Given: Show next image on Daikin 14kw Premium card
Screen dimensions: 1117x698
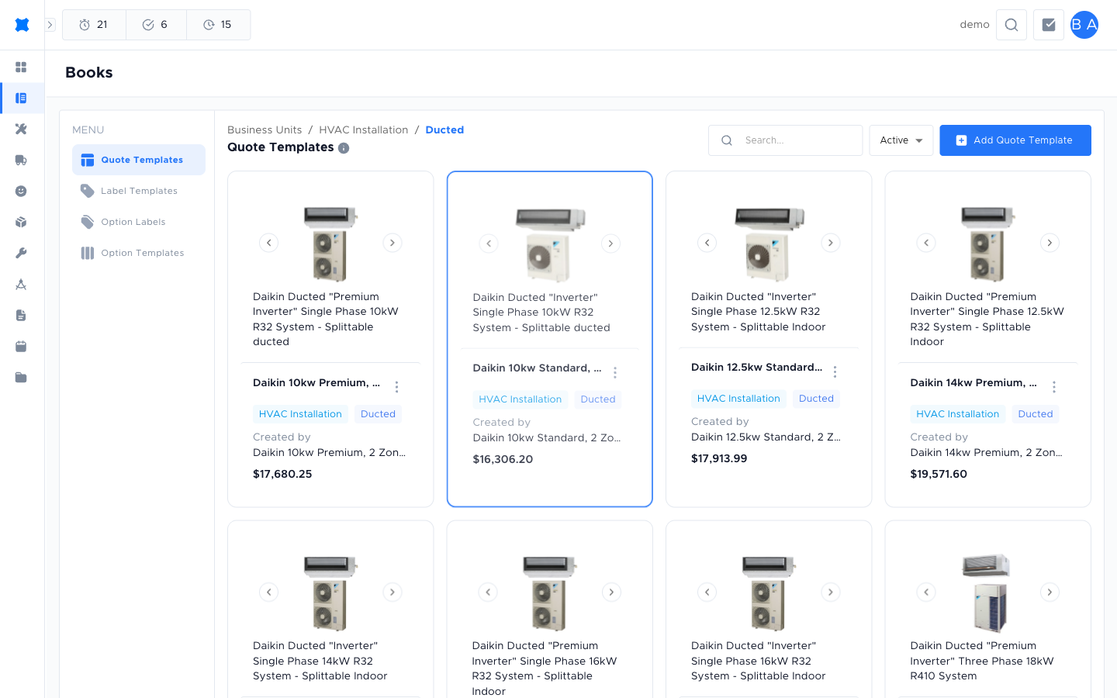Looking at the screenshot, I should tap(1050, 243).
